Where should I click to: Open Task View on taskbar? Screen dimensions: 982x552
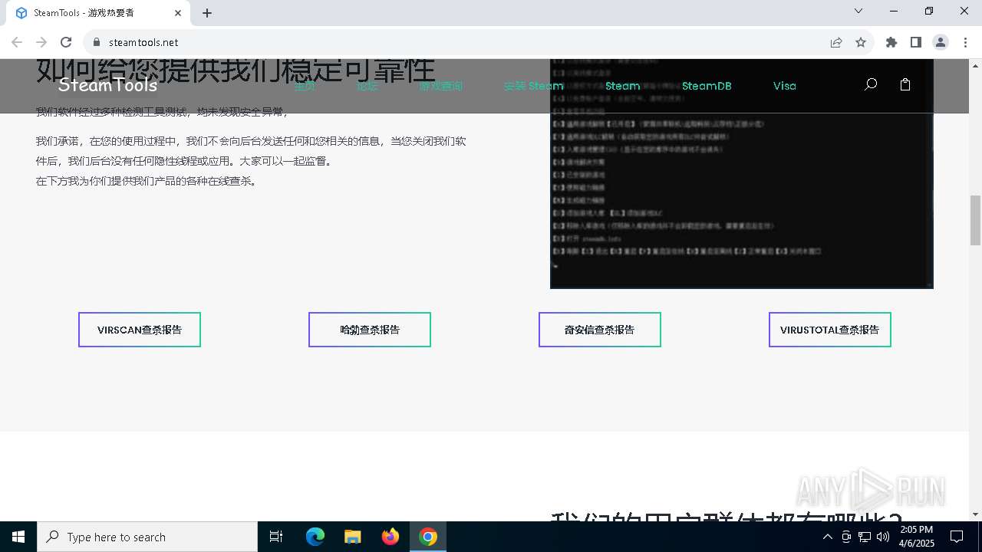tap(276, 537)
